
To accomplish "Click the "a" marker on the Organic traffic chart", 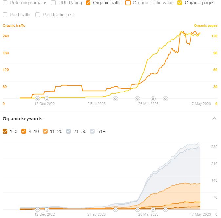I will pos(153,98).
